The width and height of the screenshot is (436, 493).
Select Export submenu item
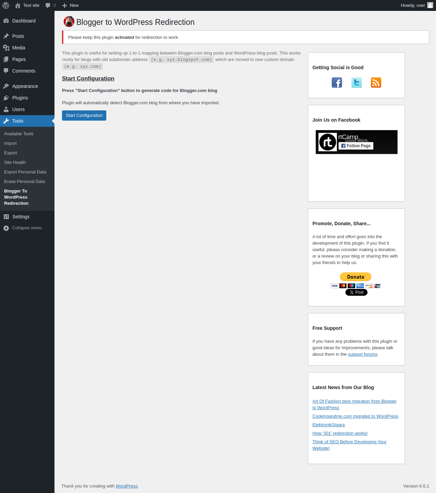coord(11,153)
